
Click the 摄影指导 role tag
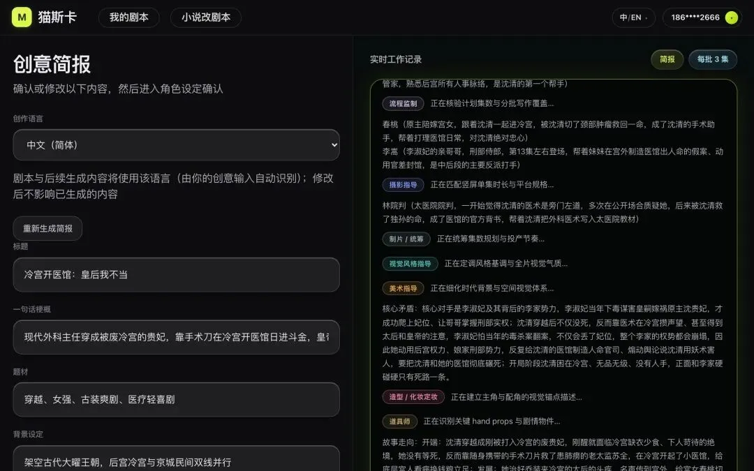403,184
